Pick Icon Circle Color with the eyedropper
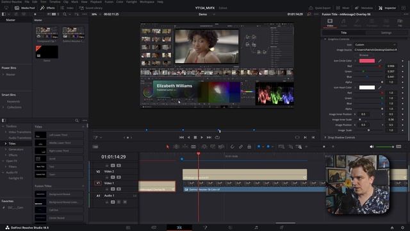This screenshot has width=410, height=231. 380,61
